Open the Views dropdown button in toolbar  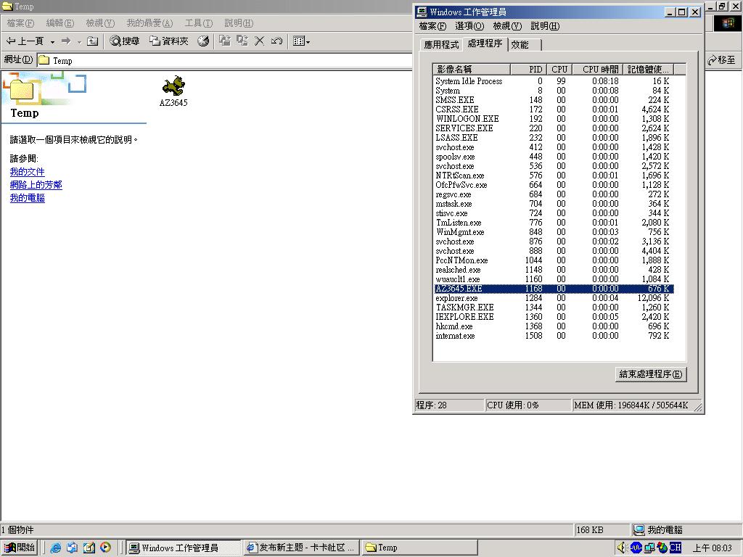(301, 41)
